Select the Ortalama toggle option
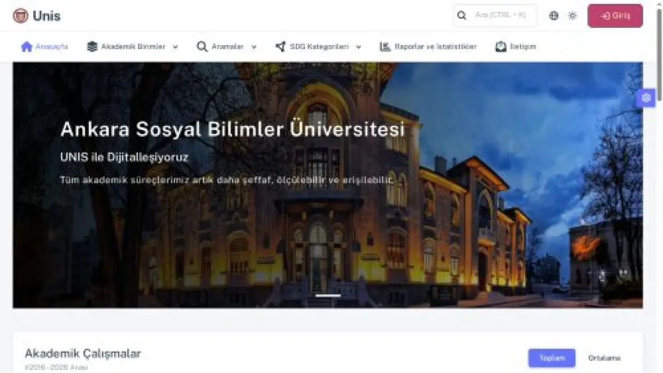The image size is (663, 373). 604,358
